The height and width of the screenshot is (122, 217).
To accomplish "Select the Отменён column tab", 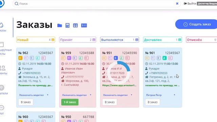I will click(201, 40).
